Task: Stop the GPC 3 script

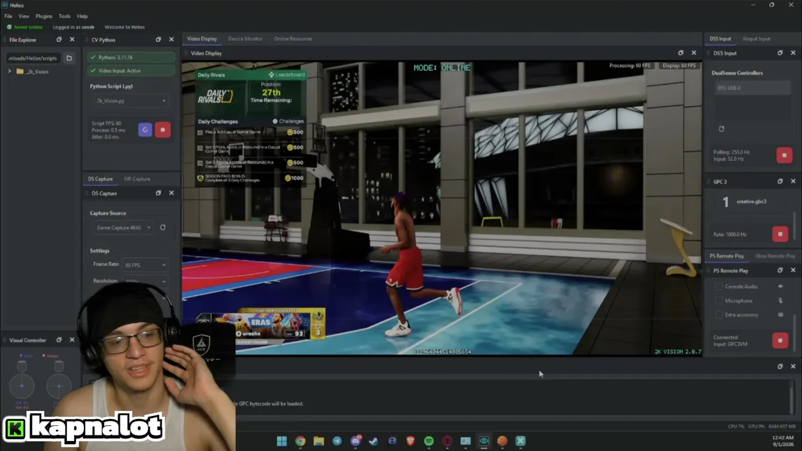Action: click(x=780, y=234)
